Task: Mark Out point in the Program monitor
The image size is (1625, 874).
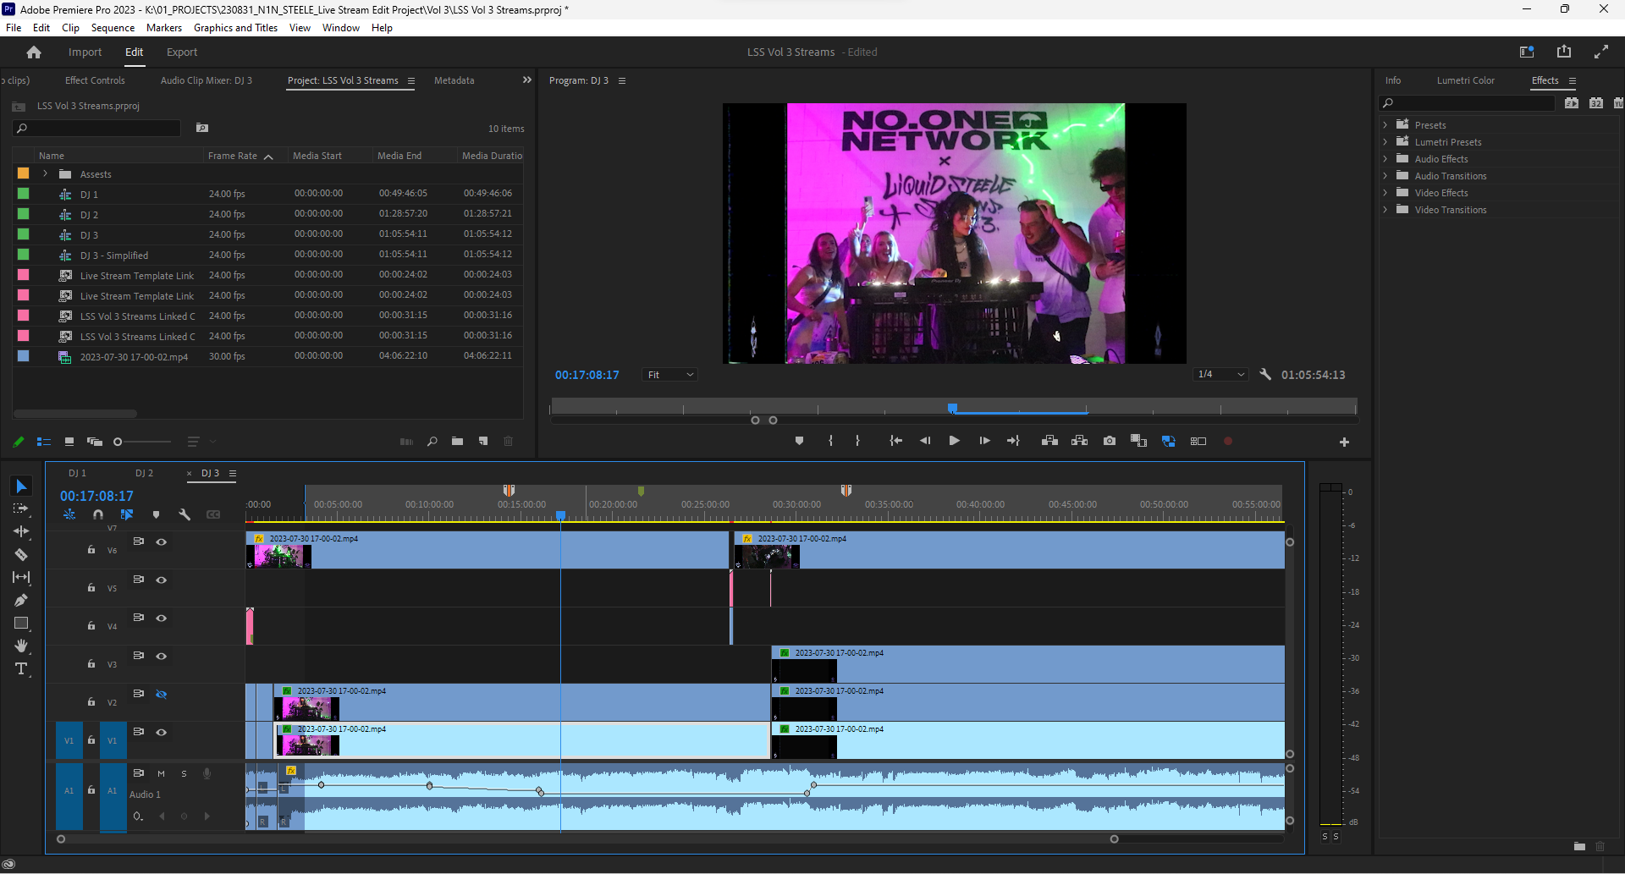Action: [857, 441]
